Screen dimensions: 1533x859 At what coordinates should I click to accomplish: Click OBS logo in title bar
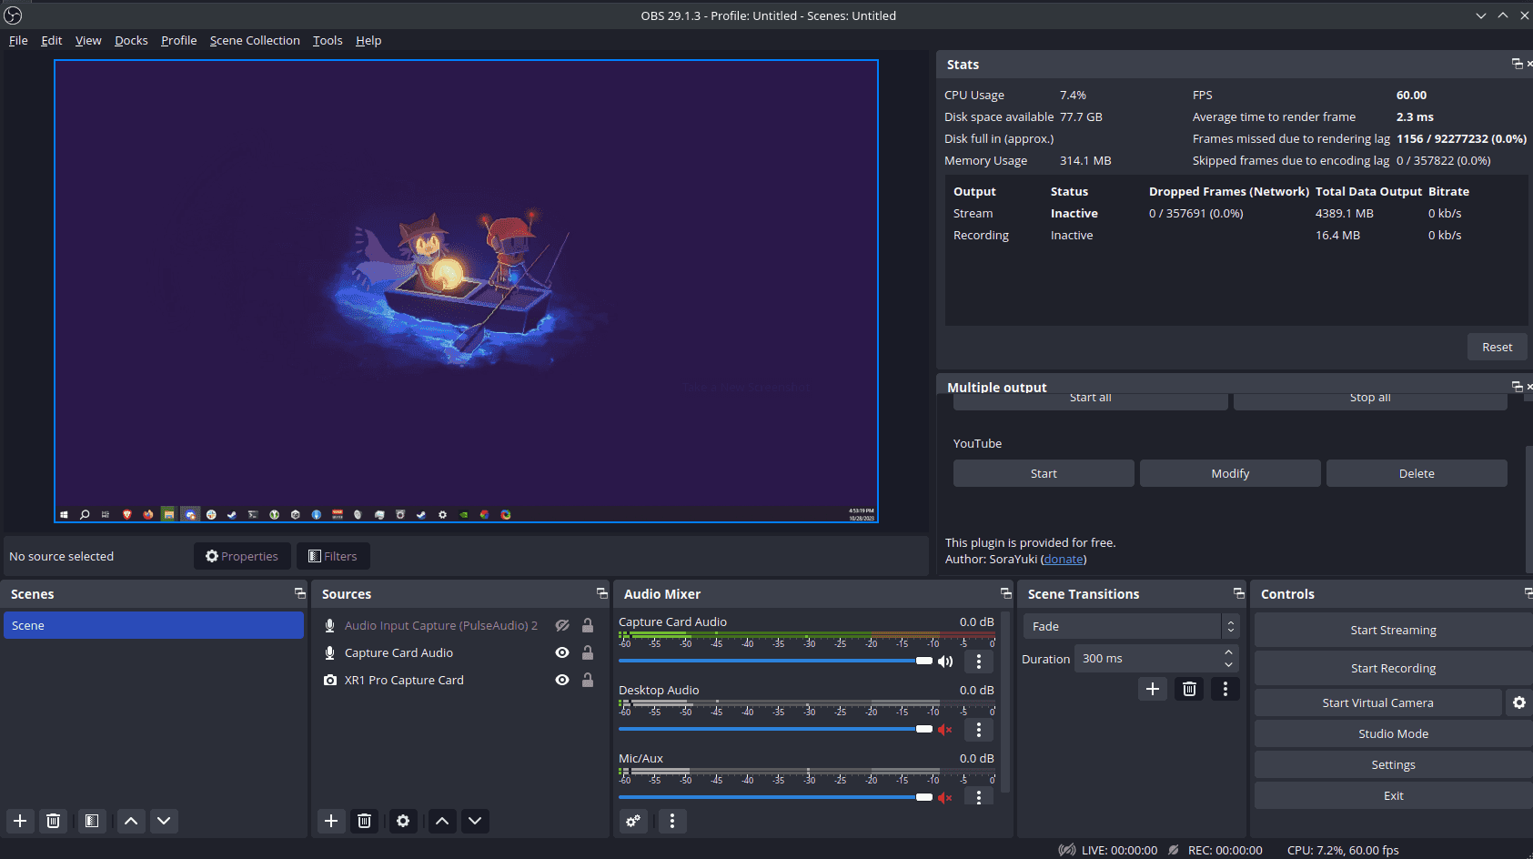[13, 15]
